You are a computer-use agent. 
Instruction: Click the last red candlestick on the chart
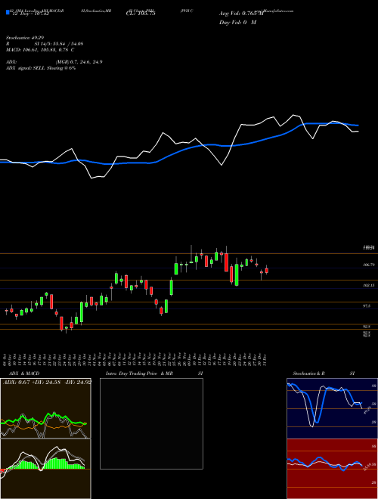coord(266,270)
